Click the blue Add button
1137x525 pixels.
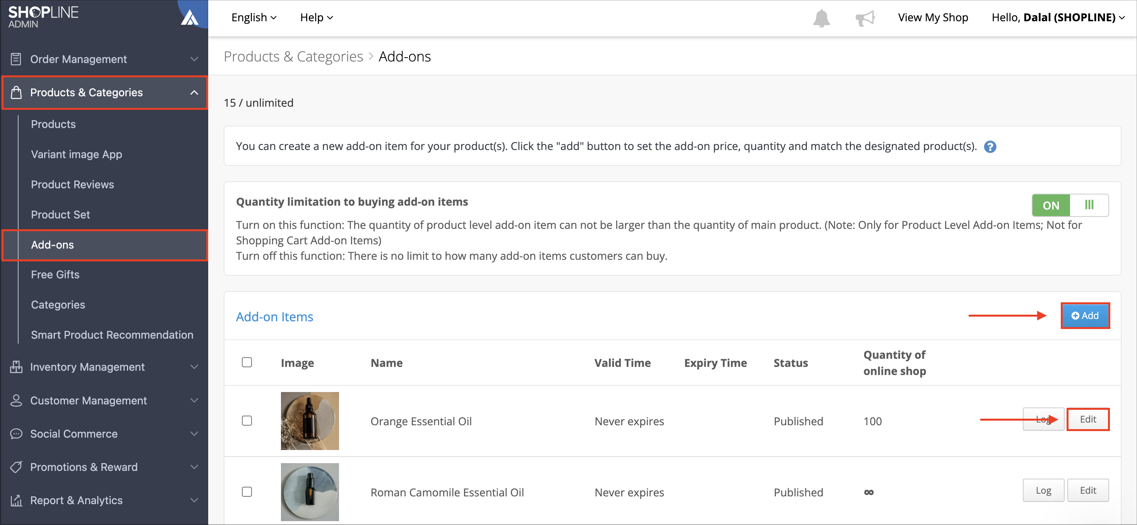(1085, 315)
